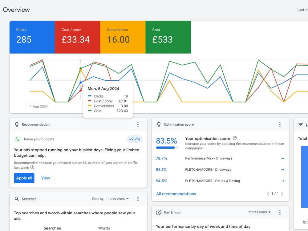Click the View link in Recommendation card
The width and height of the screenshot is (308, 231).
[x=46, y=178]
